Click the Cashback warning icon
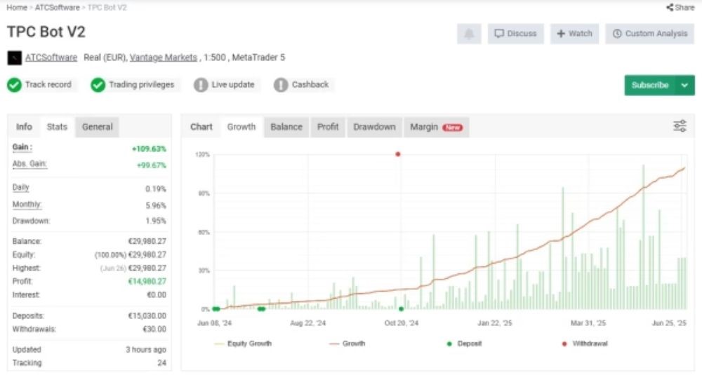702x375 pixels. pos(281,85)
